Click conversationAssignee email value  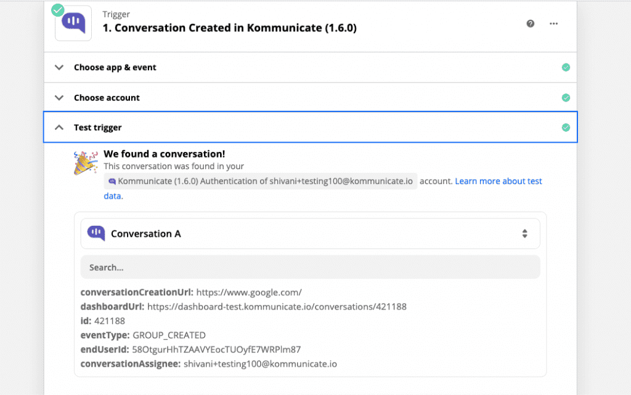pos(261,364)
